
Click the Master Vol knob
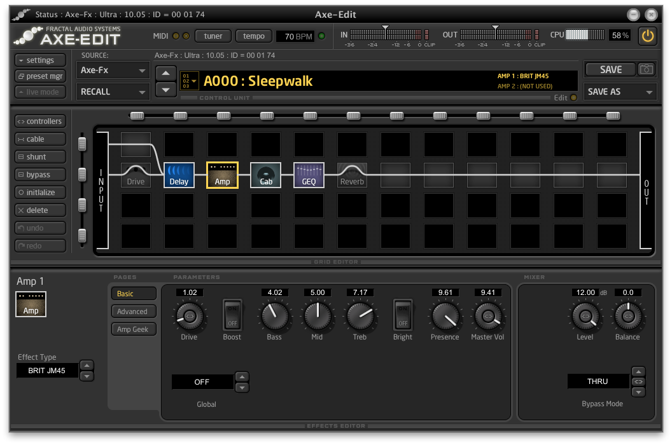tap(487, 317)
